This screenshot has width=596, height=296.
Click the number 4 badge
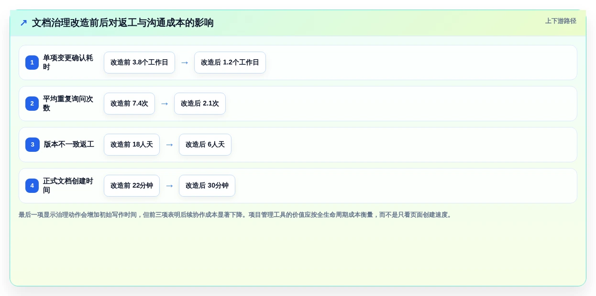tap(32, 186)
